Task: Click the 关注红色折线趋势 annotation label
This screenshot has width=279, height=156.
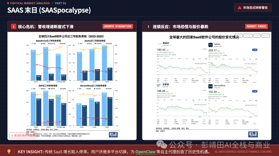Action: [x=22, y=135]
